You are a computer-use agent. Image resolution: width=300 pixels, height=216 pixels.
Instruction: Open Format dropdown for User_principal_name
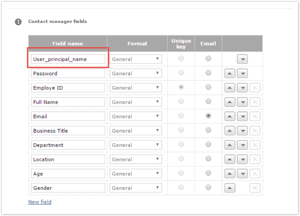point(136,59)
